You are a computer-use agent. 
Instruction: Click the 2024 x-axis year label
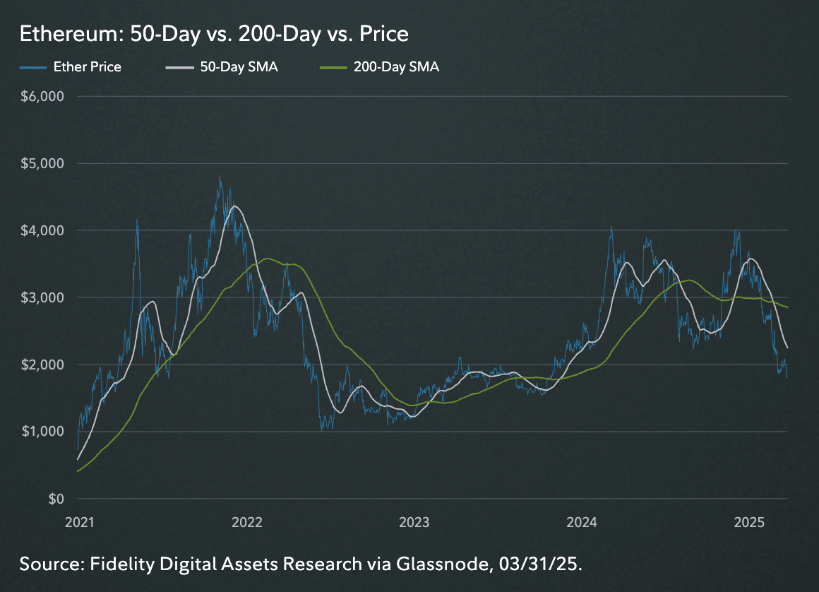[x=582, y=523]
